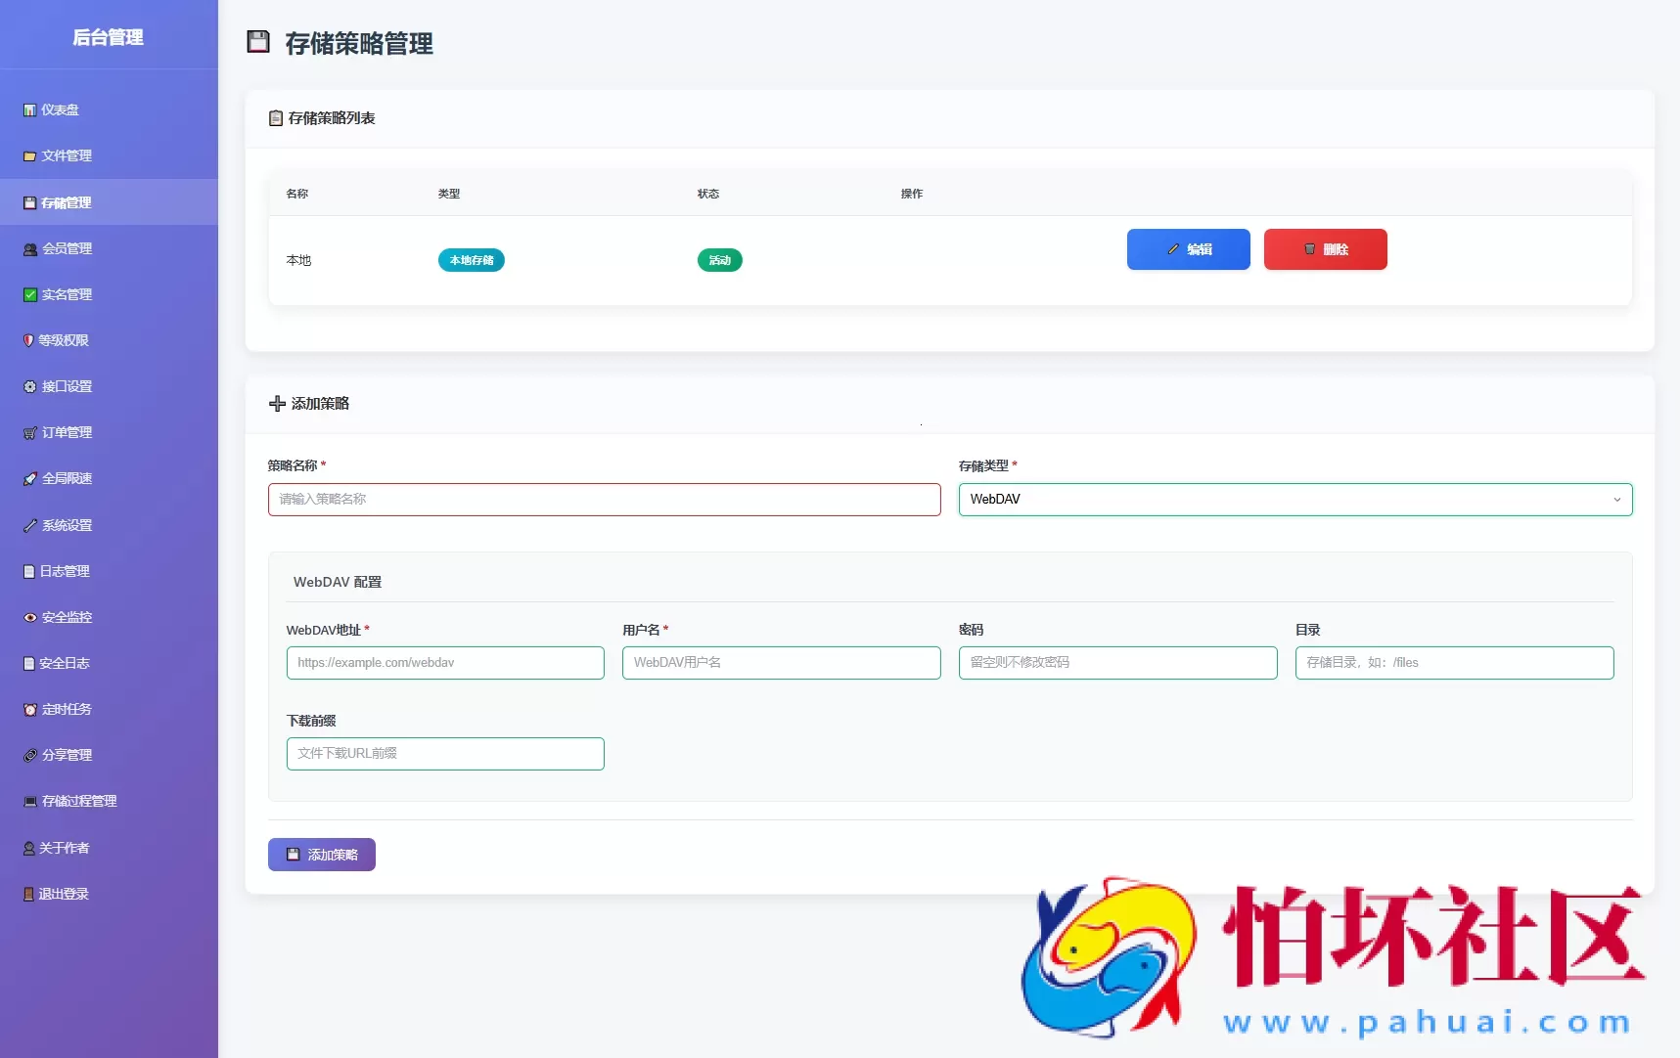Click the 安全监控 eye icon
Screen dimensions: 1680x1058
[x=29, y=617]
